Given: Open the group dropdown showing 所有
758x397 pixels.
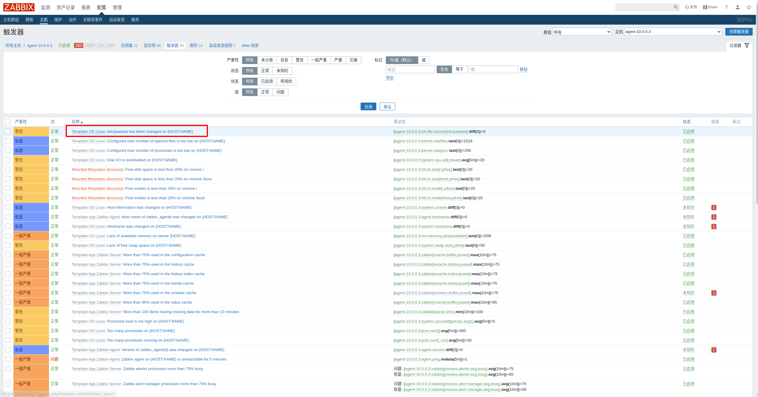Looking at the screenshot, I should (x=582, y=32).
